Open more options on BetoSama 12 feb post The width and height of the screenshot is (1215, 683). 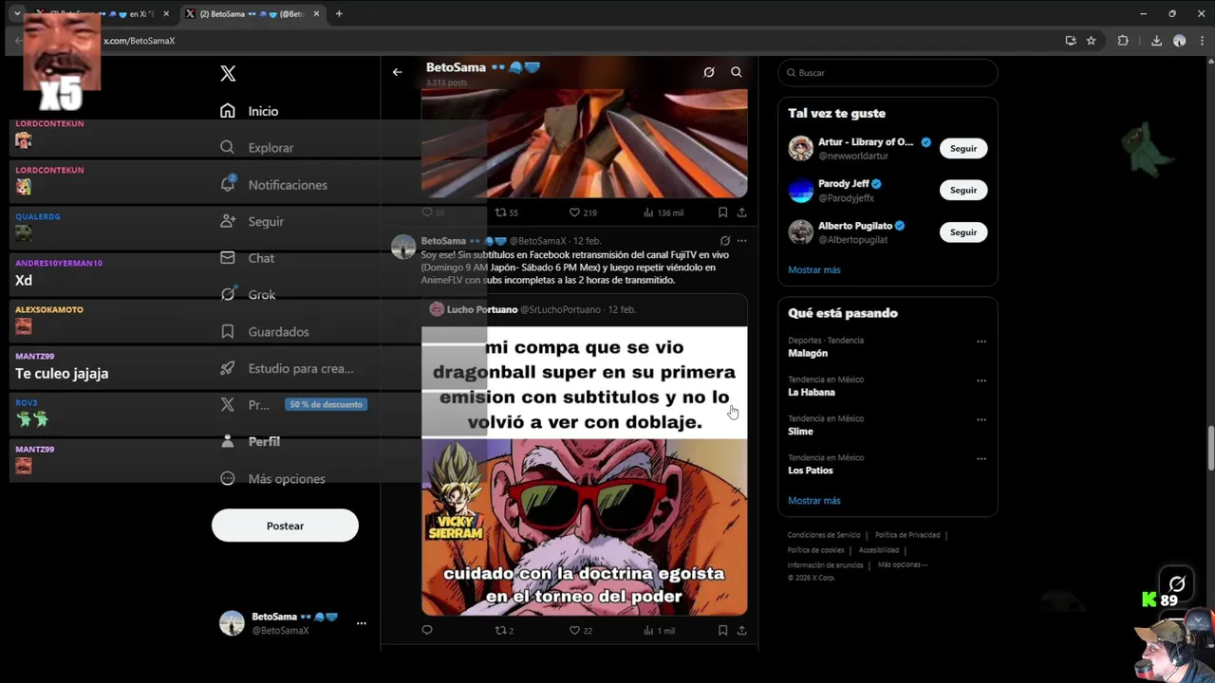pos(742,241)
